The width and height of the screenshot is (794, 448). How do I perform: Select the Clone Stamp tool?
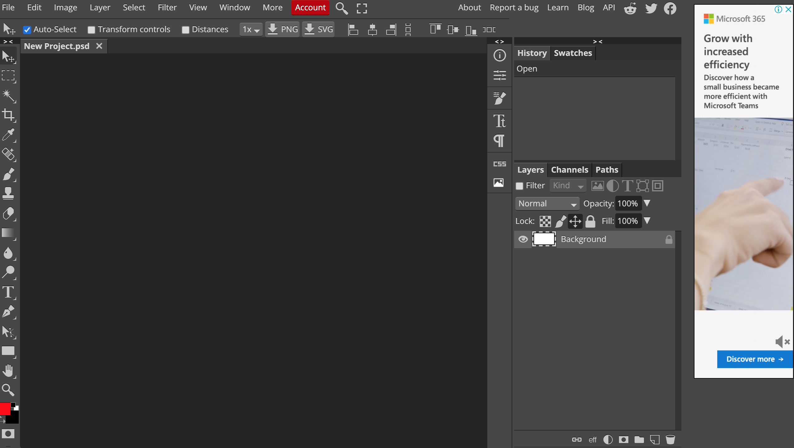(x=8, y=194)
